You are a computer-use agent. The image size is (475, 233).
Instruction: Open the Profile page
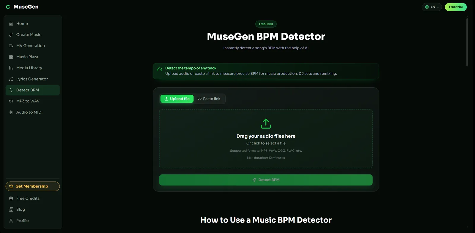33,221
